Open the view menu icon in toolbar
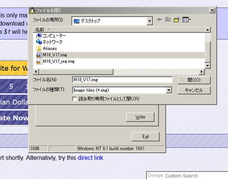Viewport: 228px width, 179px height. point(187,20)
